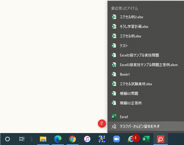The width and height of the screenshot is (184, 145).
Task: Open 模擬02正答例 from recent items
Action: tap(131, 103)
